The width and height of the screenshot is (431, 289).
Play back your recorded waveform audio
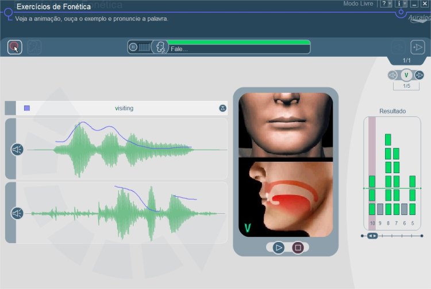pyautogui.click(x=17, y=213)
